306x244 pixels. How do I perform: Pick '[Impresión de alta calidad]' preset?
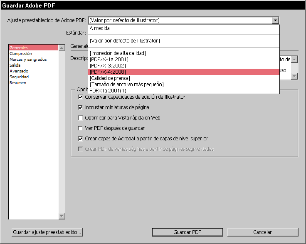click(184, 53)
